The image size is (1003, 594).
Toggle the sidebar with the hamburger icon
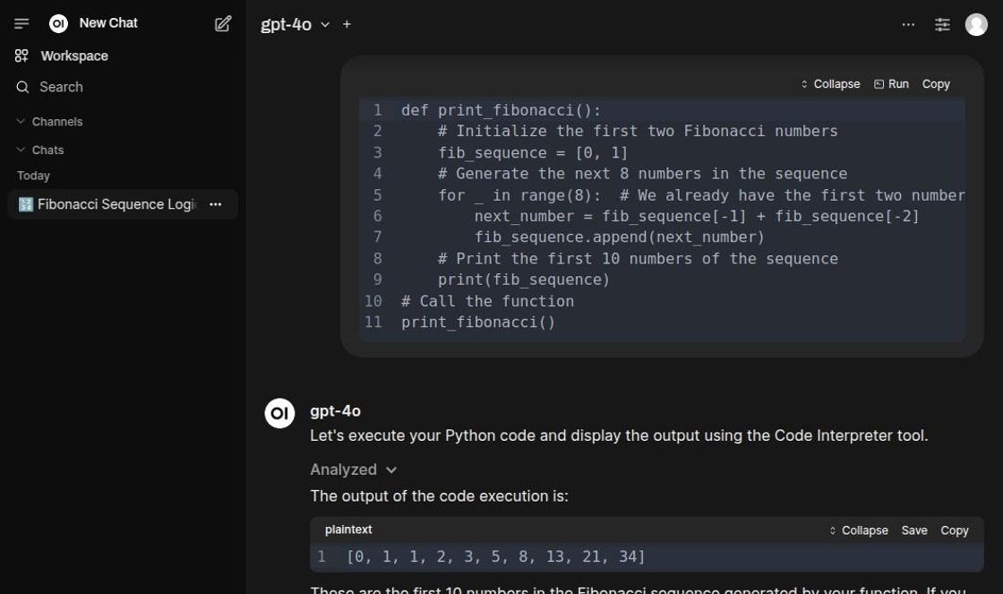(21, 23)
